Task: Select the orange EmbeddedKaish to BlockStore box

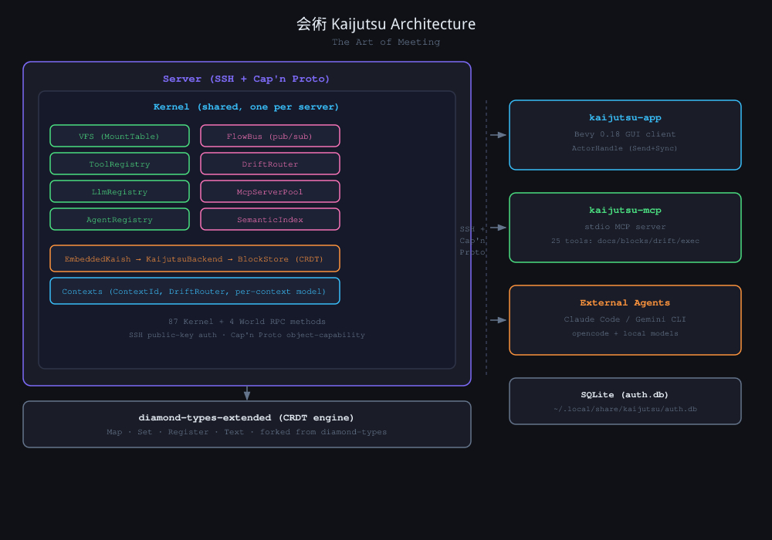Action: tap(195, 259)
